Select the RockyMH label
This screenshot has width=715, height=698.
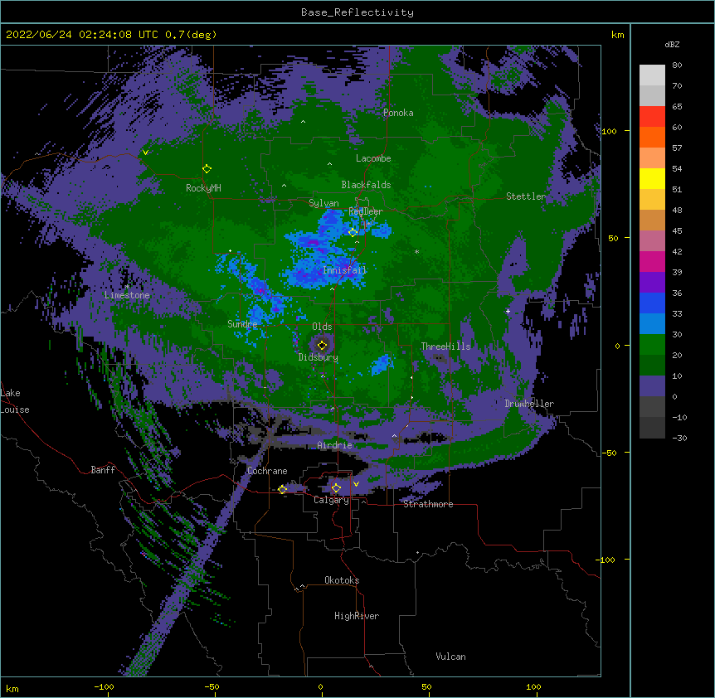coord(203,188)
